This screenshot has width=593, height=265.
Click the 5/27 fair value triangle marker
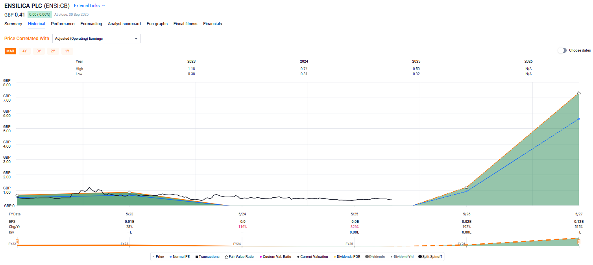pos(579,93)
